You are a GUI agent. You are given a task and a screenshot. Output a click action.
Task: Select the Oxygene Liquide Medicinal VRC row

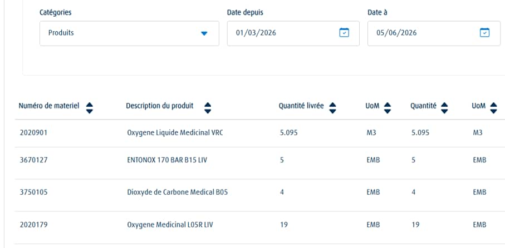pyautogui.click(x=259, y=133)
